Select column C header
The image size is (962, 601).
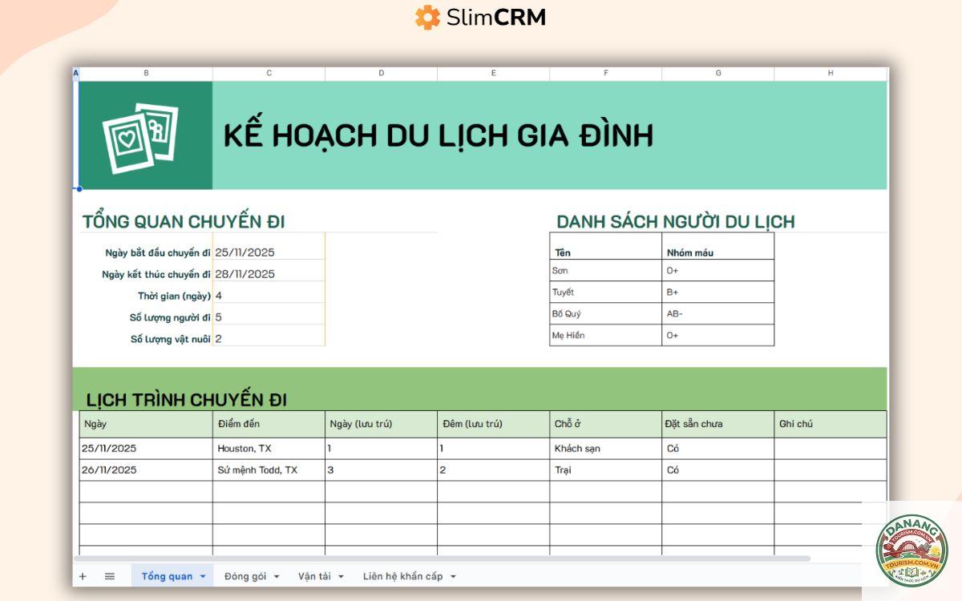click(x=269, y=73)
